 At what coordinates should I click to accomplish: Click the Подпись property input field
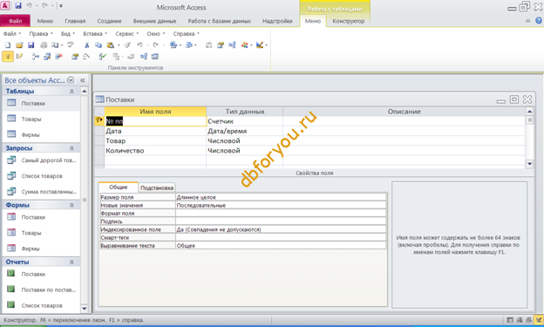pos(281,221)
